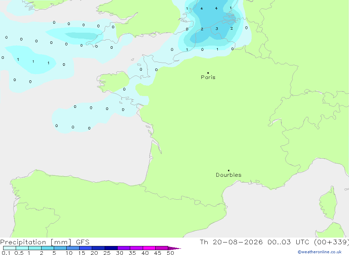Screen dimensions: 349x255
Task: Pick the 25–30 mm legend swatch
Action: [111, 248]
